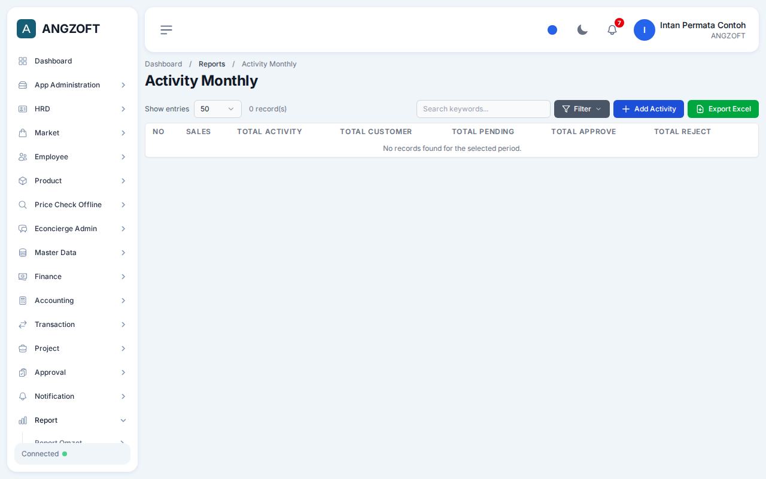Switch to dark mode with moon icon
Viewport: 766px width, 479px height.
click(x=582, y=30)
